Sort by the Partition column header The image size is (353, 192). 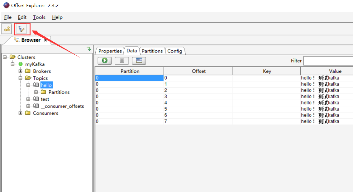[130, 71]
